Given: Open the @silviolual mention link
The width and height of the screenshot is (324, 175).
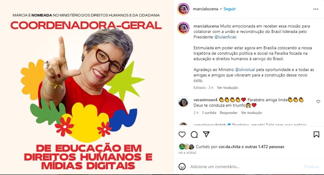Looking at the screenshot, I should 245,70.
